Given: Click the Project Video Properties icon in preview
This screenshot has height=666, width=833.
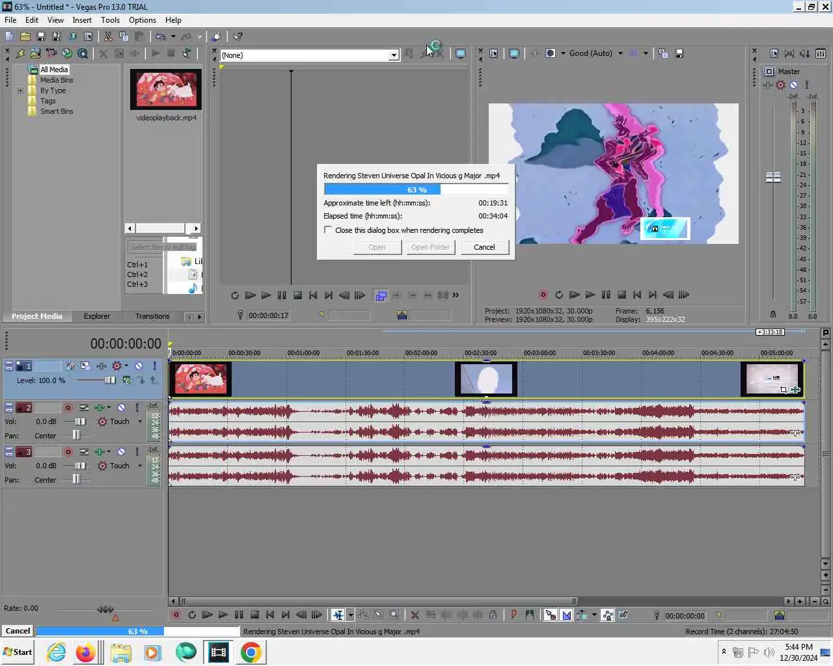Looking at the screenshot, I should tap(494, 53).
